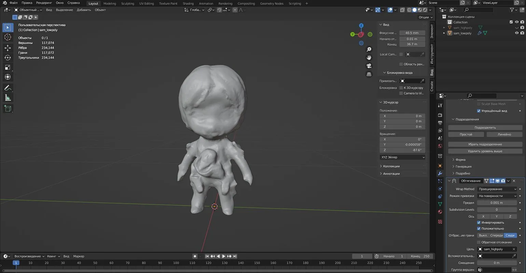The height and width of the screenshot is (273, 526).
Task: Open the Рендеринг menu
Action: [44, 3]
